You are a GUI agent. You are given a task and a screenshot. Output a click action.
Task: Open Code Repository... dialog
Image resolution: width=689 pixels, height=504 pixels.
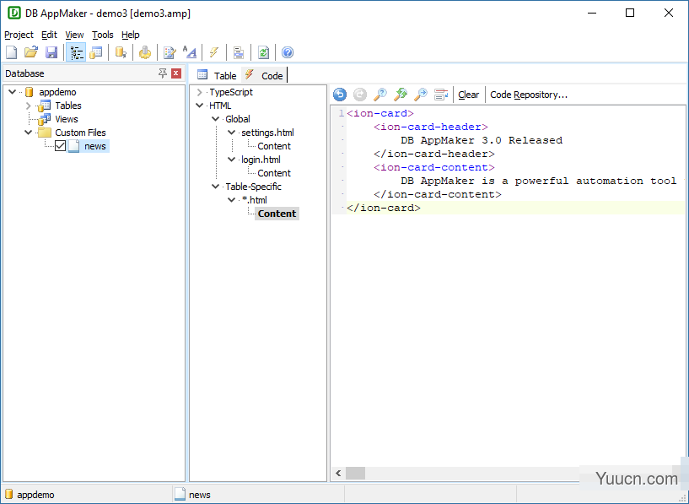click(x=529, y=95)
